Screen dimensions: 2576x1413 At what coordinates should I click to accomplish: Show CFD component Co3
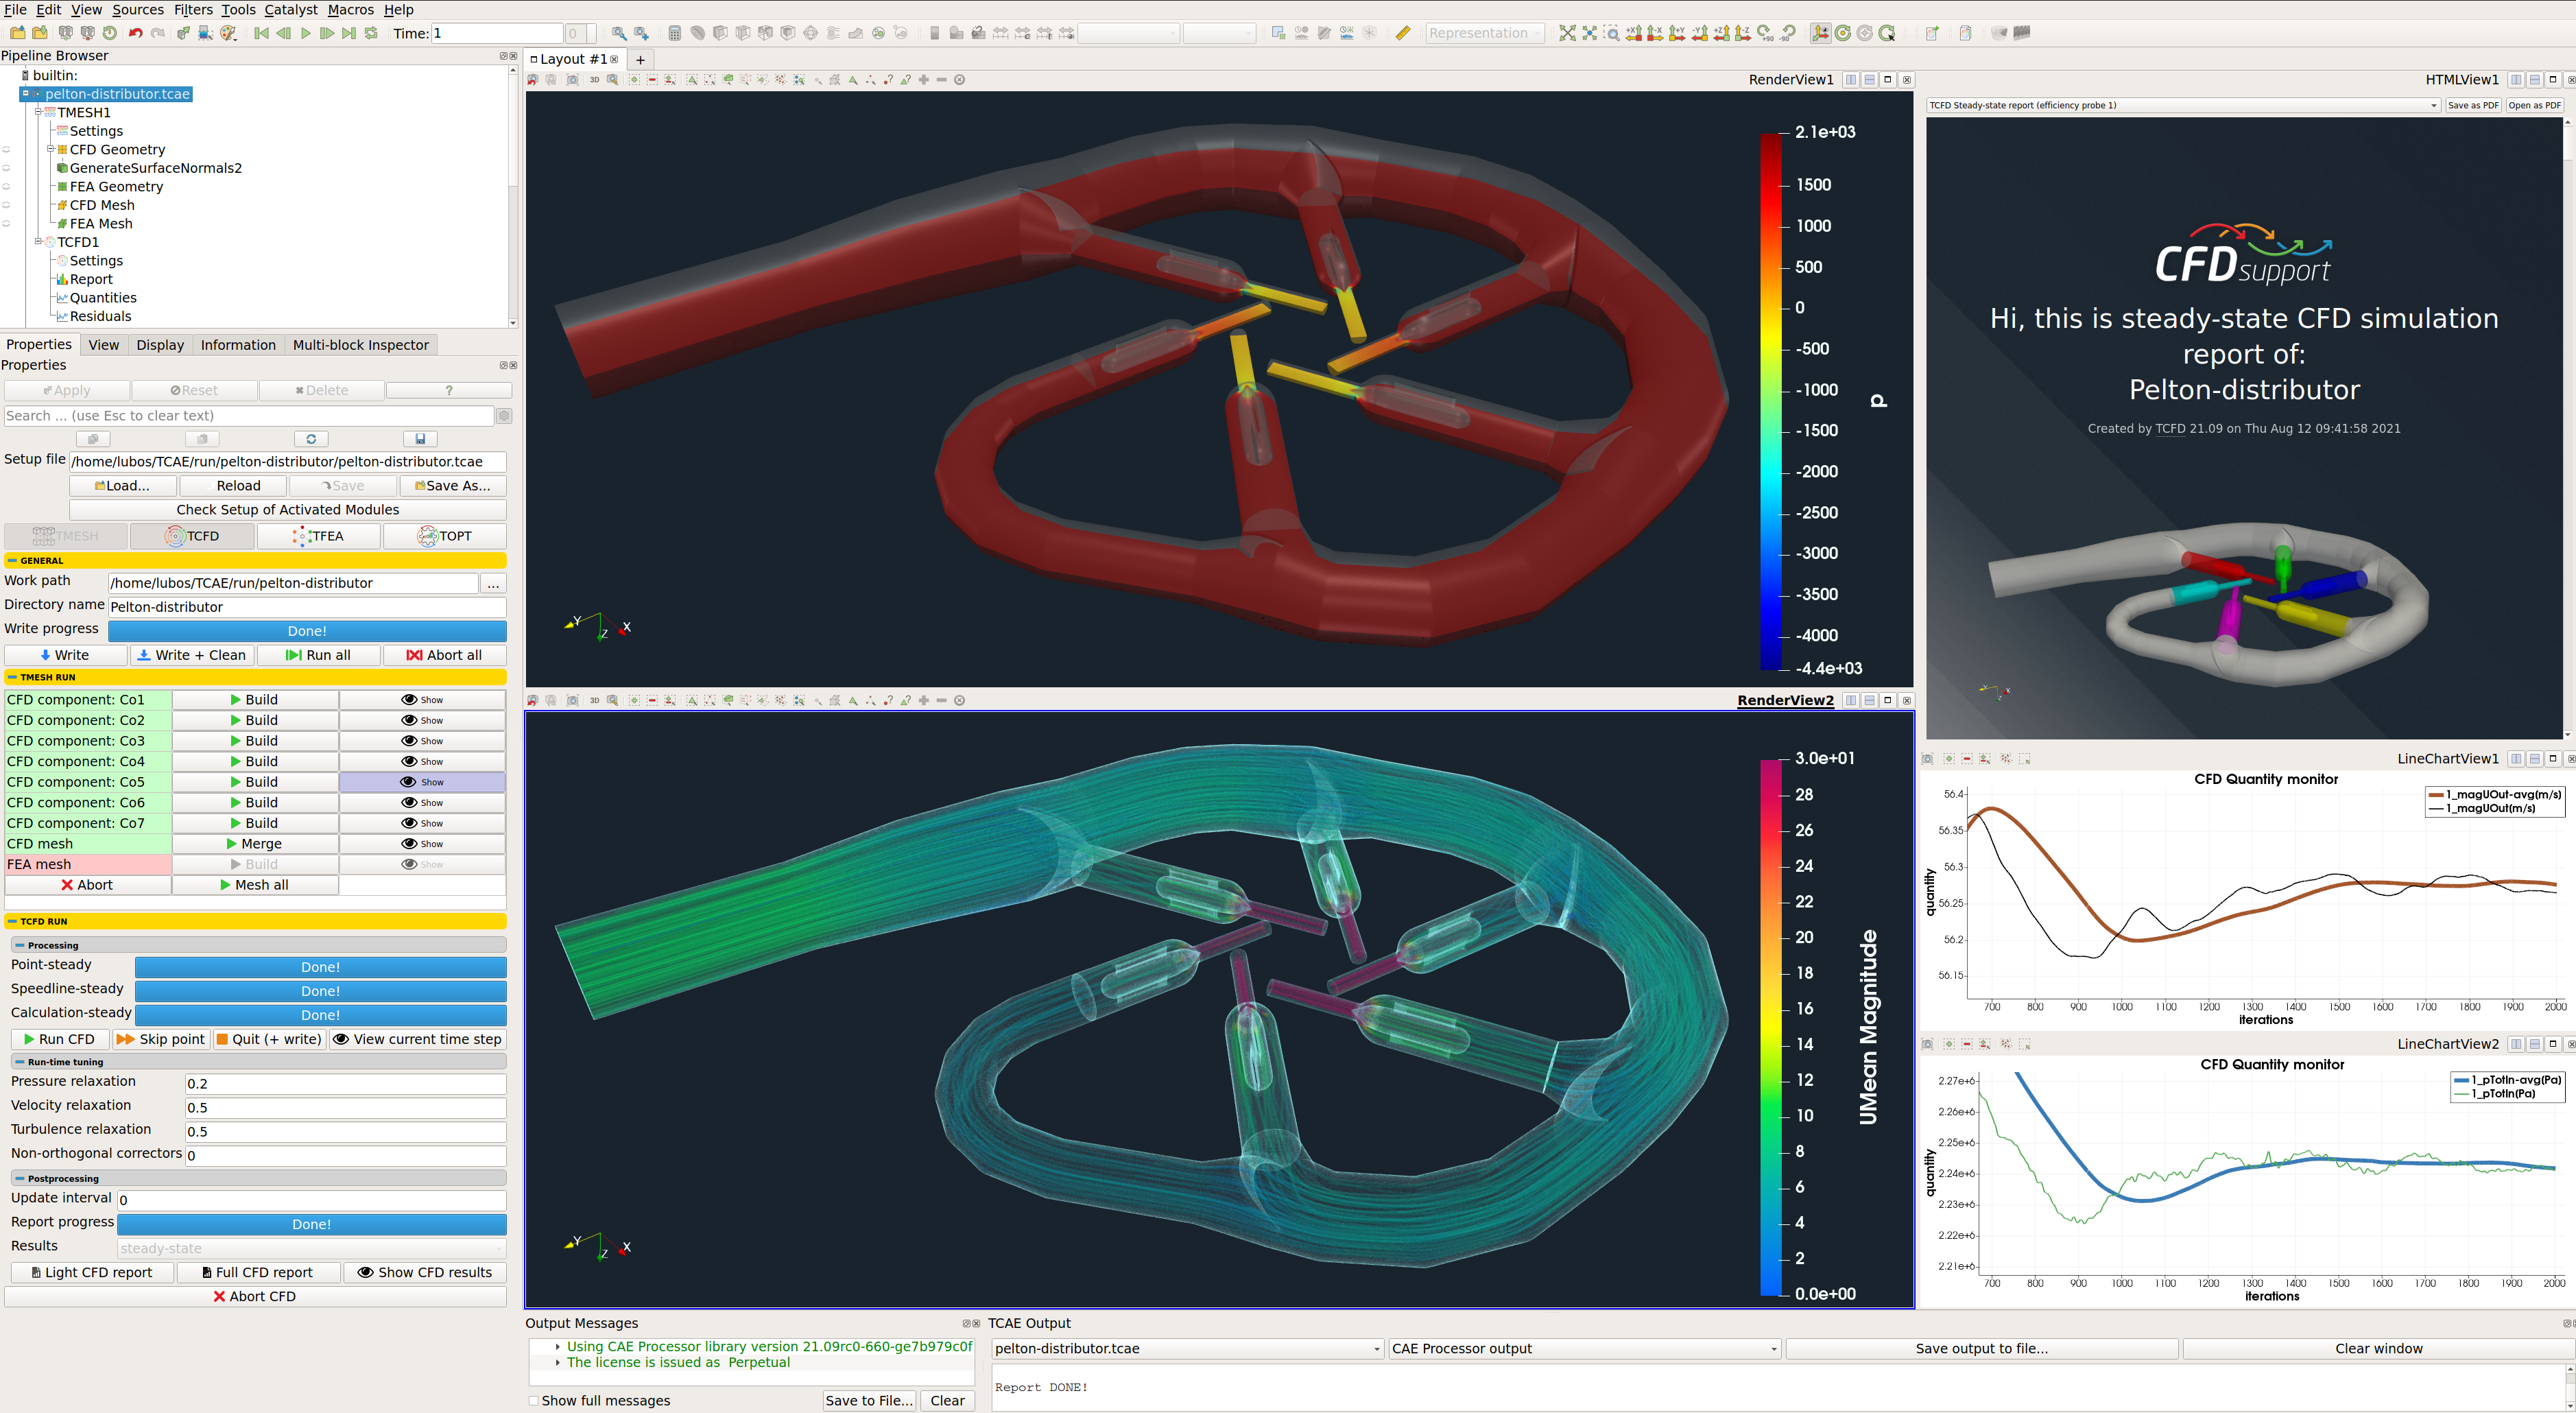pos(422,741)
